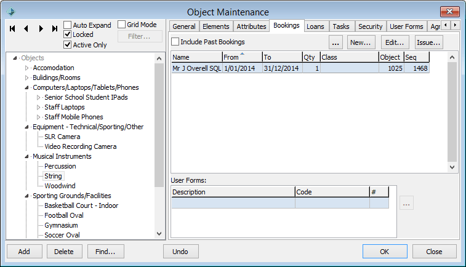Image resolution: width=466 pixels, height=267 pixels.
Task: Expand the Staff Mobile Phones node
Action: [38, 117]
